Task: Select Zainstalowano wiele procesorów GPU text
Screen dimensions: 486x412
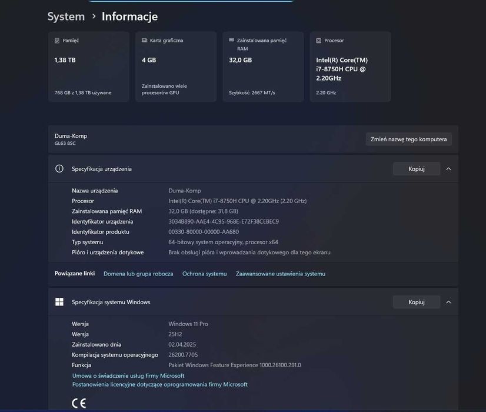Action: coord(164,89)
